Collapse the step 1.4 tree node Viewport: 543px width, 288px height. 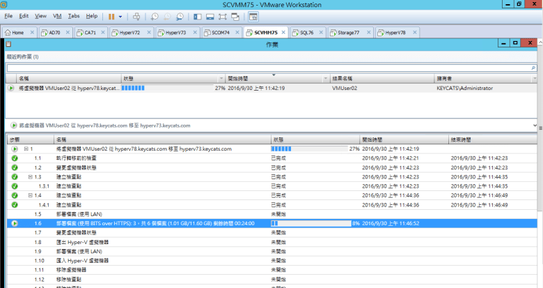click(31, 195)
